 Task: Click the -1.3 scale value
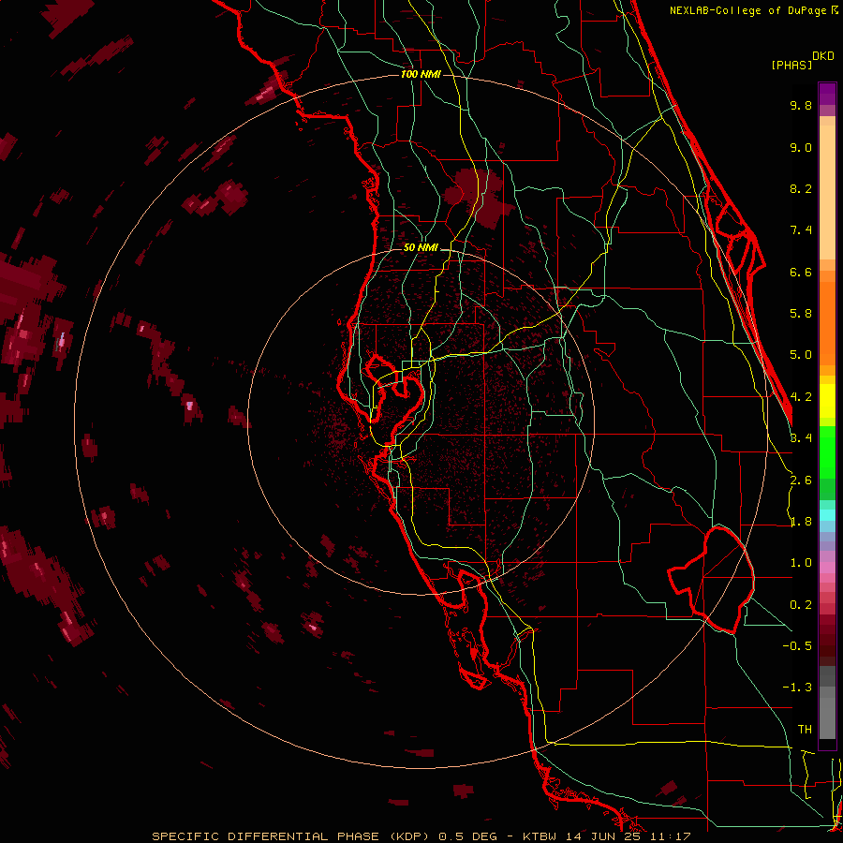[797, 688]
